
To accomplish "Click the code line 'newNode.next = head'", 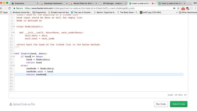I will click(x=40, y=72).
